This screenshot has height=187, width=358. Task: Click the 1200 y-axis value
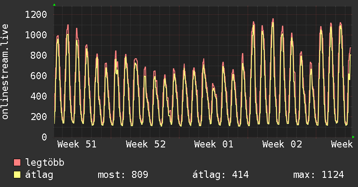click(x=35, y=15)
